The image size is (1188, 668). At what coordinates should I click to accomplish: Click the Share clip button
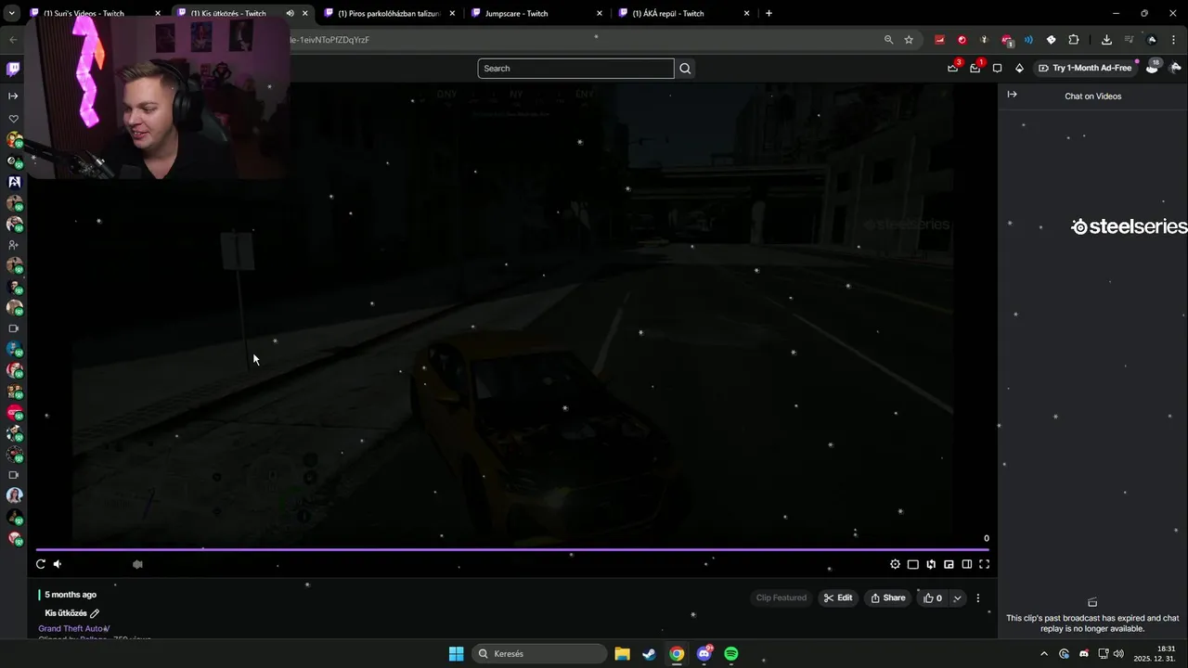(887, 598)
